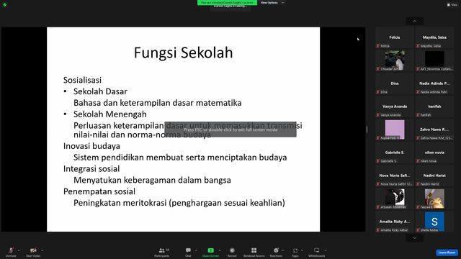
Task: Select Cheadar Alif video thumbnail
Action: (x=395, y=60)
